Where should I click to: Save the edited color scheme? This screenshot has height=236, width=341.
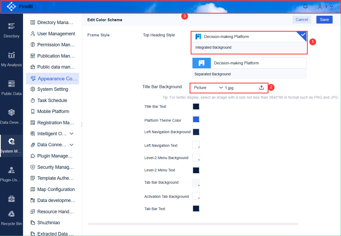(x=324, y=19)
